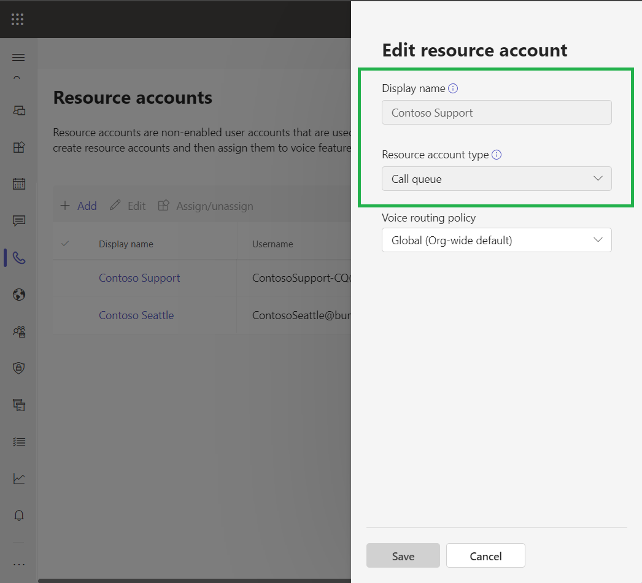Toggle the hamburger navigation menu

[18, 58]
